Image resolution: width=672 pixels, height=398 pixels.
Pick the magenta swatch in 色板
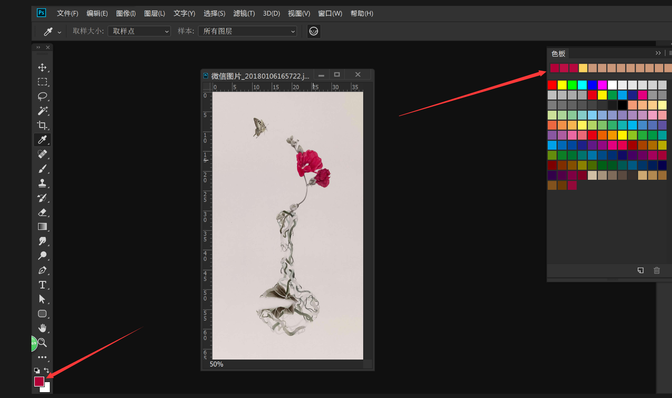pyautogui.click(x=603, y=85)
